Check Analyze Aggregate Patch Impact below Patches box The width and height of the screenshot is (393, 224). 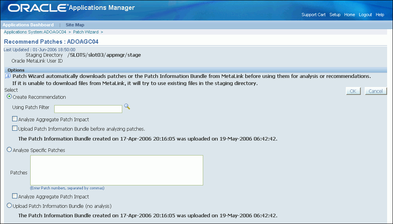[15, 196]
